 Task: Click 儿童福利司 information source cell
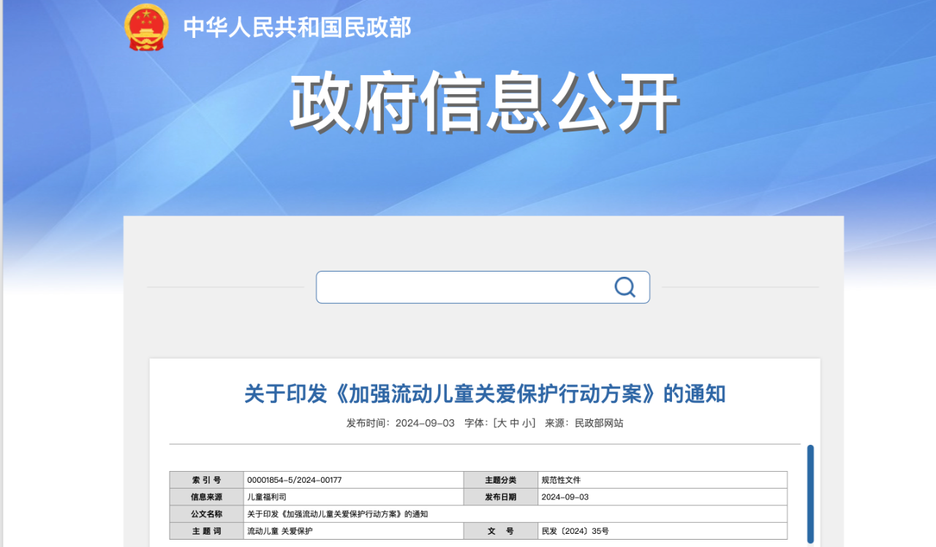click(267, 497)
